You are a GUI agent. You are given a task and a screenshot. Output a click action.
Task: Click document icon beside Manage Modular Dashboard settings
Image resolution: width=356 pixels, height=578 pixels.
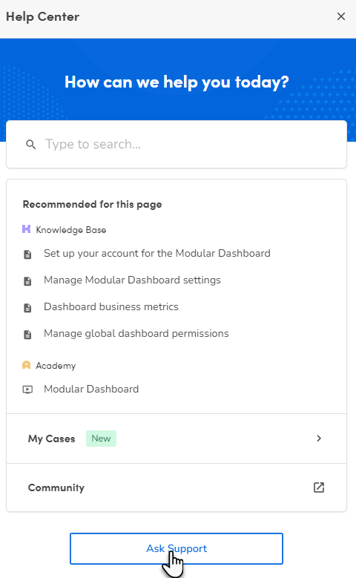27,281
